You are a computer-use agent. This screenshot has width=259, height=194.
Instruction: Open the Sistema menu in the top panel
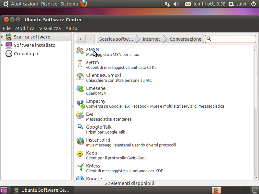pos(69,4)
